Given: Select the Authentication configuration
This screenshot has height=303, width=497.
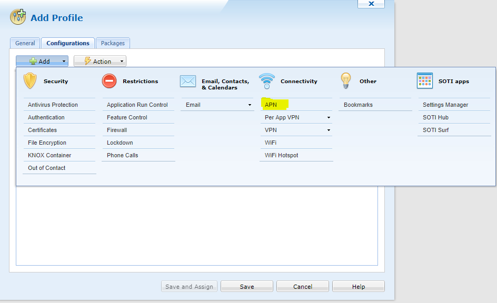Looking at the screenshot, I should click(x=59, y=117).
